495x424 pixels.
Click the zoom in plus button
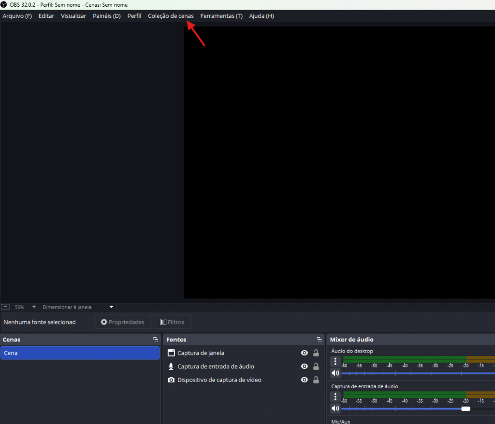(x=34, y=307)
